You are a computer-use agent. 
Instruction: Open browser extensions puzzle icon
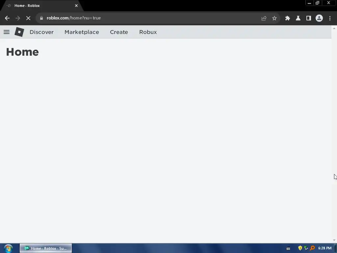(288, 18)
